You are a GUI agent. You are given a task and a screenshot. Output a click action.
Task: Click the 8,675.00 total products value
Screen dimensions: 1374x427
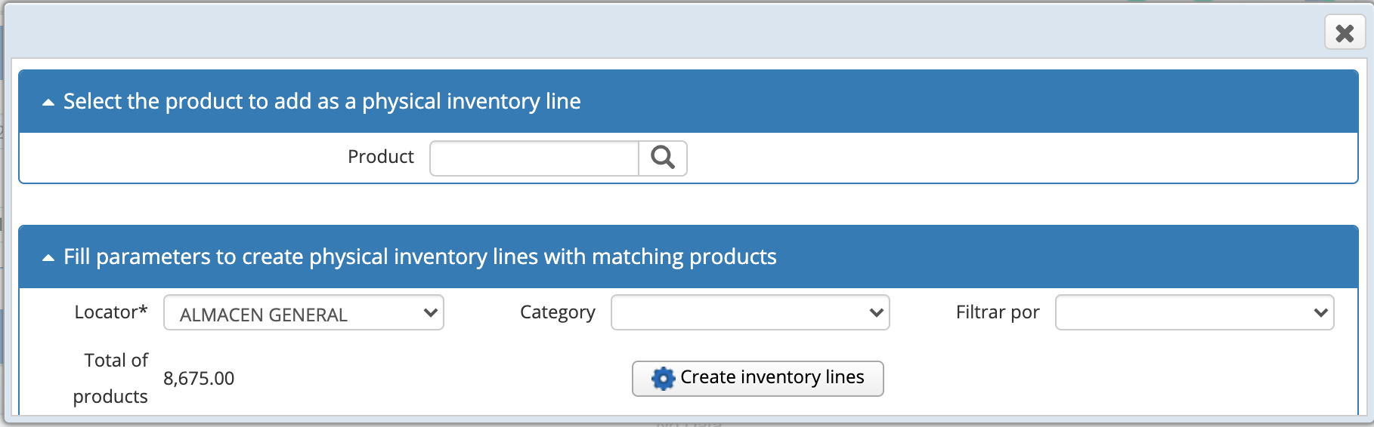click(x=199, y=378)
